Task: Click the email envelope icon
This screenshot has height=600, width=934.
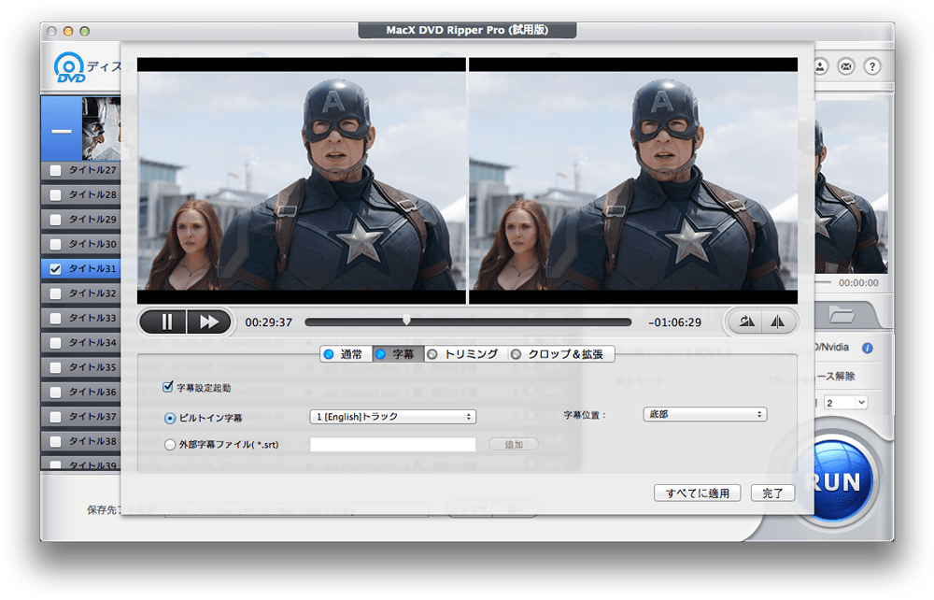Action: [846, 66]
